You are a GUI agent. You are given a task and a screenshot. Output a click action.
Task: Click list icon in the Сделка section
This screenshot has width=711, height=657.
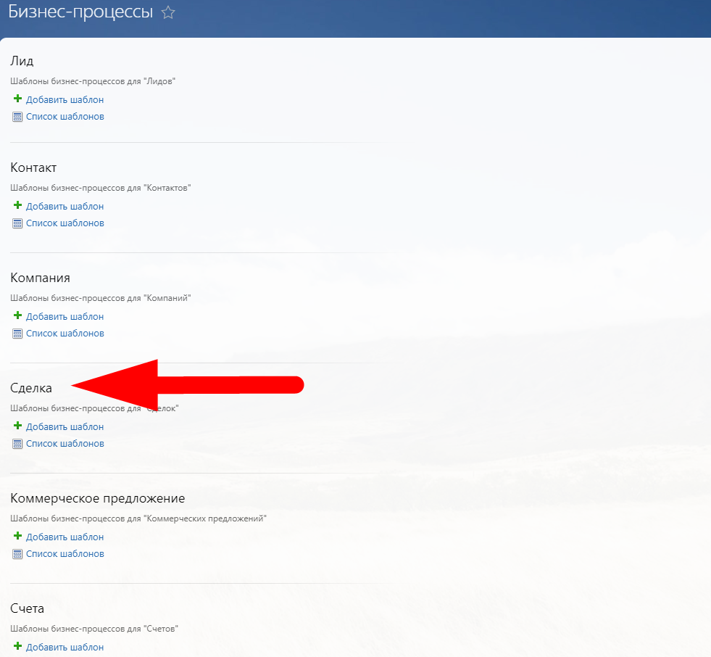click(x=17, y=444)
